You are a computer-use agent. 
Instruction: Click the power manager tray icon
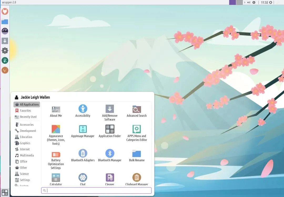pos(254,3)
